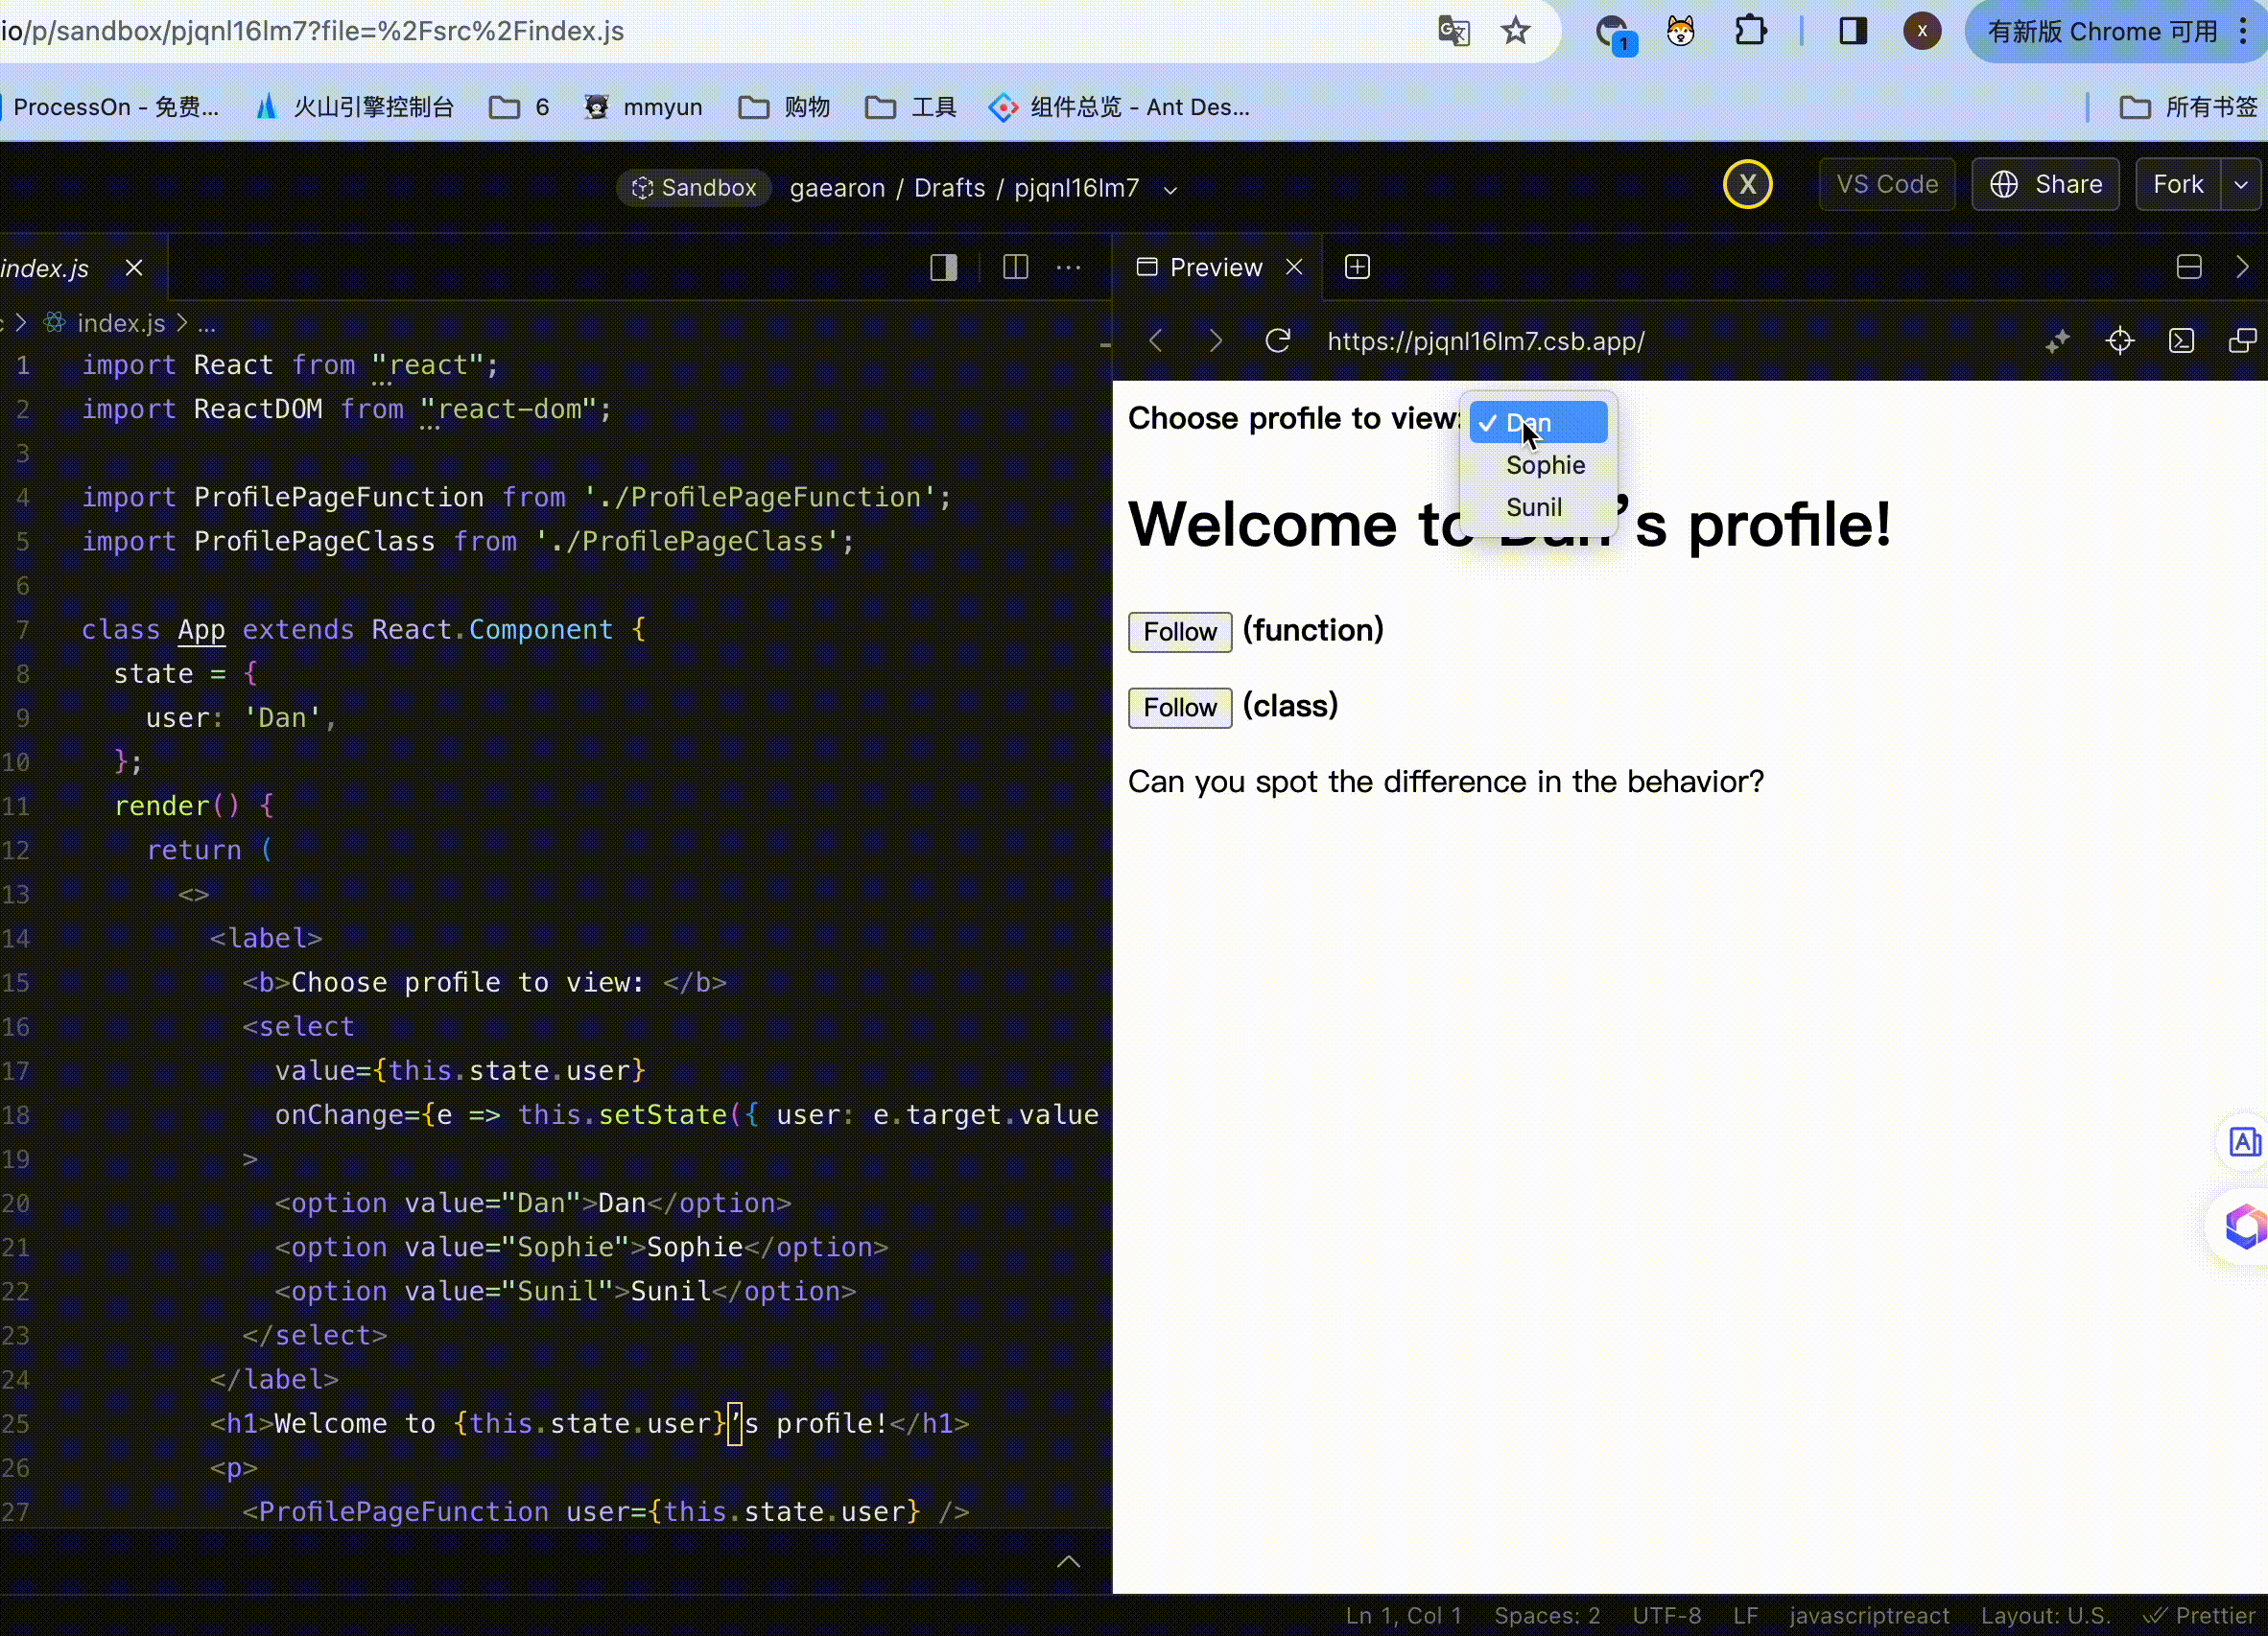Open the preview terminal console icon
This screenshot has height=1636, width=2268.
(2181, 340)
